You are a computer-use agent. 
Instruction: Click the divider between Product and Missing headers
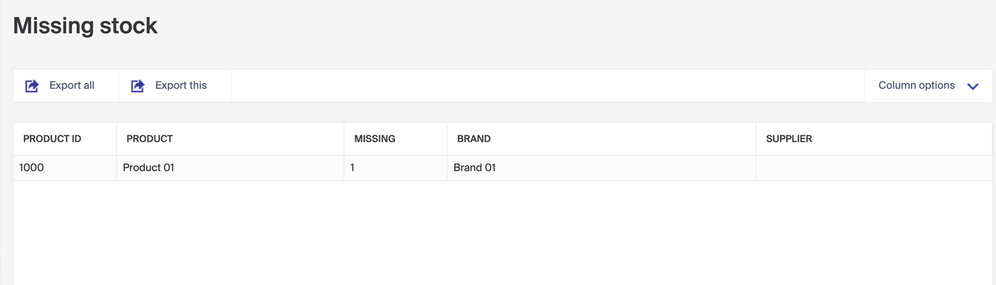[344, 139]
